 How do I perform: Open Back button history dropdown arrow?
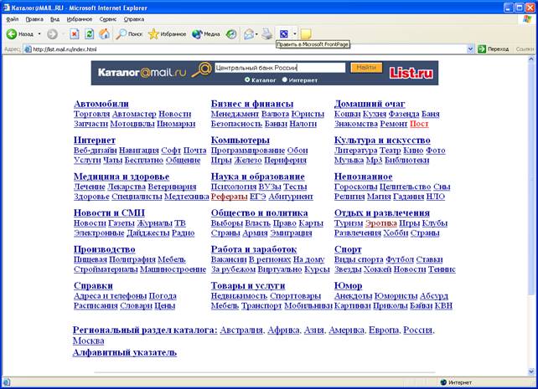[39, 34]
